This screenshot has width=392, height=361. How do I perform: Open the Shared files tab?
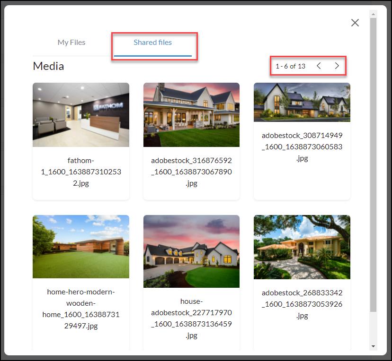pos(153,43)
